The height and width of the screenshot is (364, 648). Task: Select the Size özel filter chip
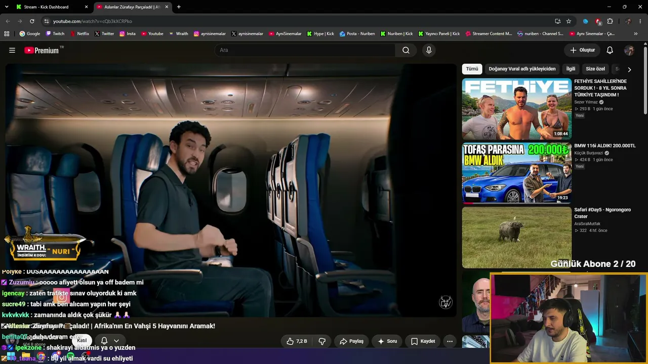coord(595,69)
